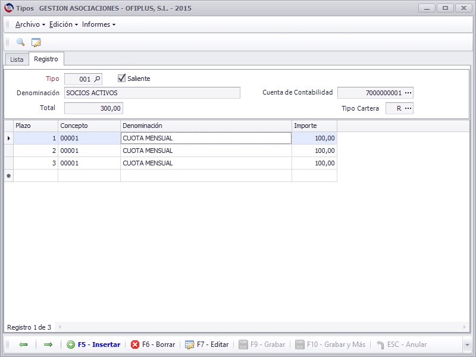Viewport: 476px width, 357px height.
Task: Click the Denominación column header in grid
Action: coord(206,126)
